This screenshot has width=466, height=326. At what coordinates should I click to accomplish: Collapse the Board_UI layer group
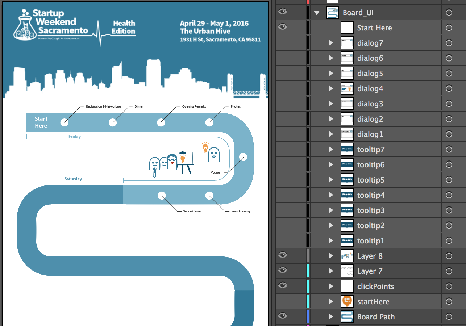pos(317,13)
